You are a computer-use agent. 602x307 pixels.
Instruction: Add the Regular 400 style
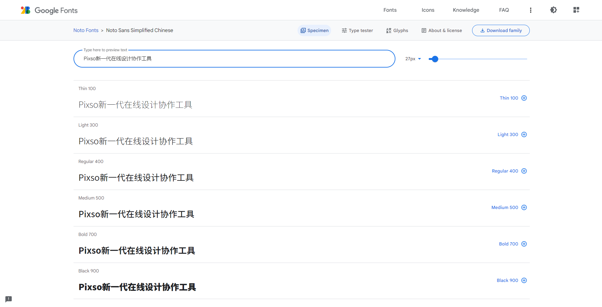tap(509, 171)
